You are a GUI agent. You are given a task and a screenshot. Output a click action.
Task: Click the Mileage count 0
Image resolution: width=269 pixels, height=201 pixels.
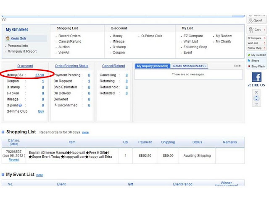click(x=43, y=99)
